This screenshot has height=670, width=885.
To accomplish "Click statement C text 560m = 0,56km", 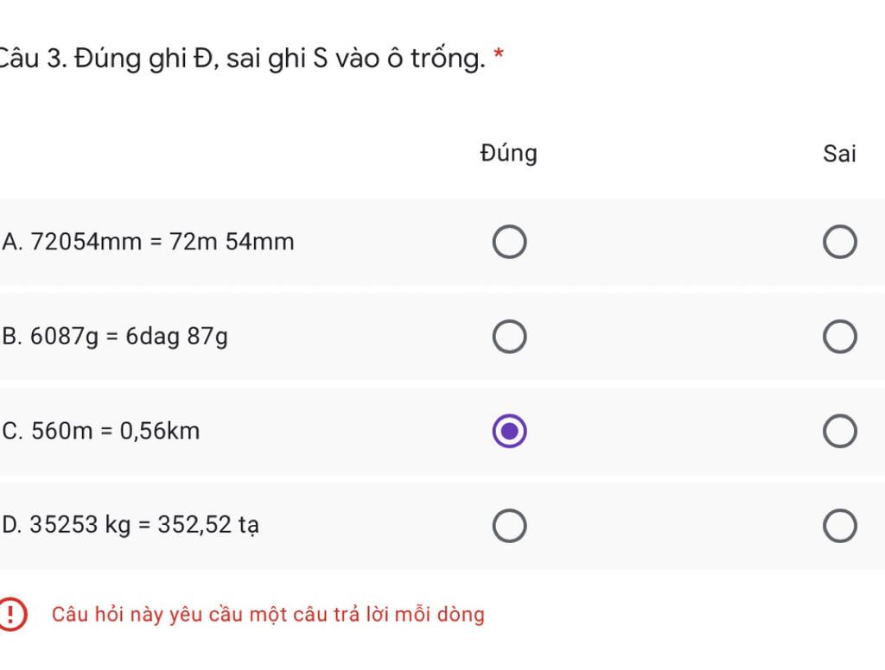I will (101, 431).
